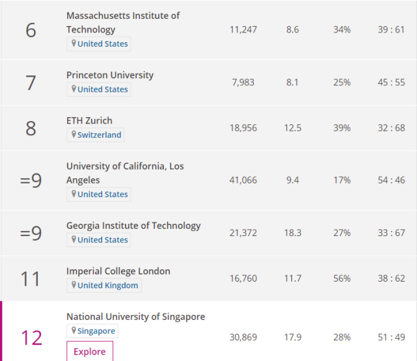Click location pin icon beside United Kingdom
The width and height of the screenshot is (417, 361).
pyautogui.click(x=74, y=285)
